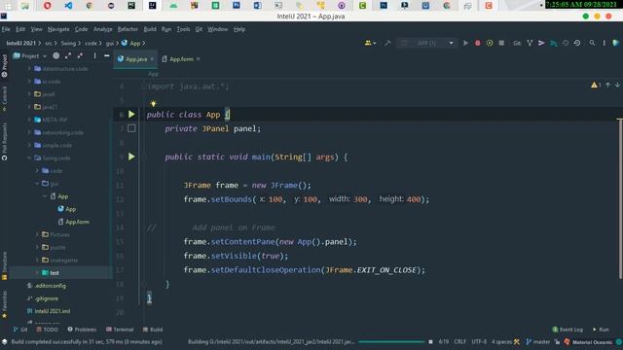Hide the Project panel with minus icon
Screen dimensions: 623x350
coord(106,56)
